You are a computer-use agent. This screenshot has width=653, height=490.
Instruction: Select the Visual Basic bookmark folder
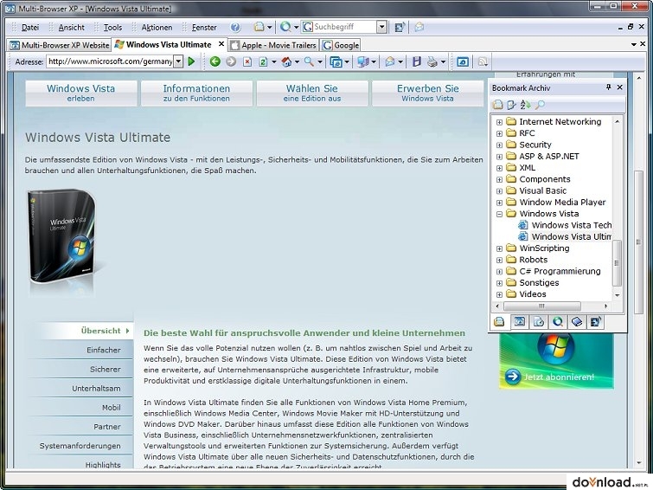(542, 191)
